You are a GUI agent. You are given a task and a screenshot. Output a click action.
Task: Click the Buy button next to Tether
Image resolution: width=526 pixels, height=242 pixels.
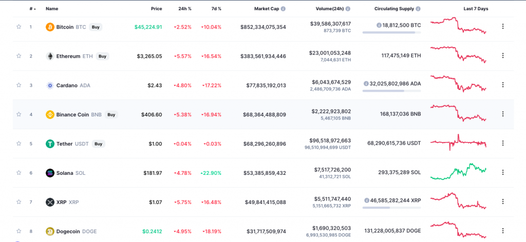click(98, 144)
